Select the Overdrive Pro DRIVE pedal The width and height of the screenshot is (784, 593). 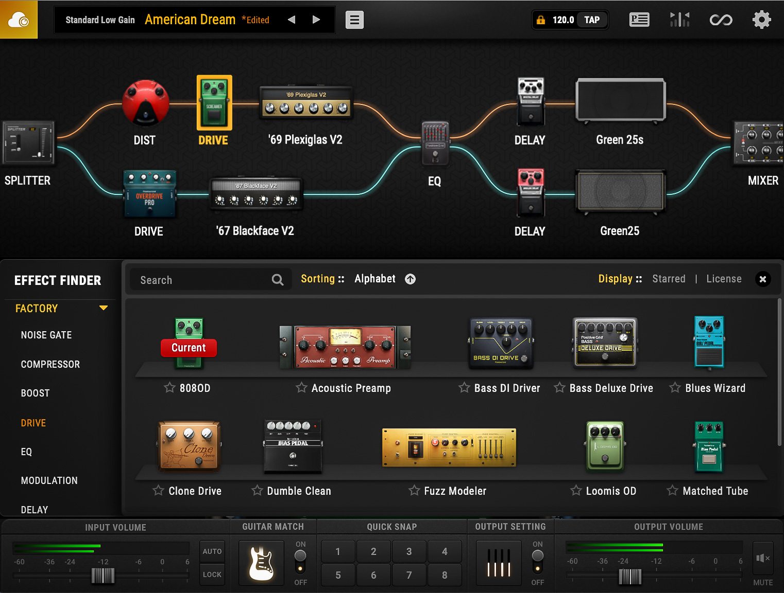point(149,194)
